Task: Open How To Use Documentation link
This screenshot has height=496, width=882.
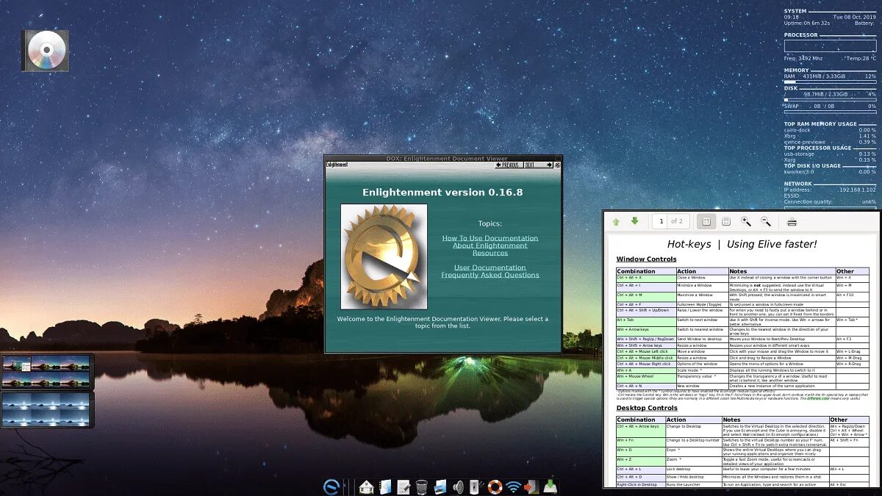Action: 490,238
